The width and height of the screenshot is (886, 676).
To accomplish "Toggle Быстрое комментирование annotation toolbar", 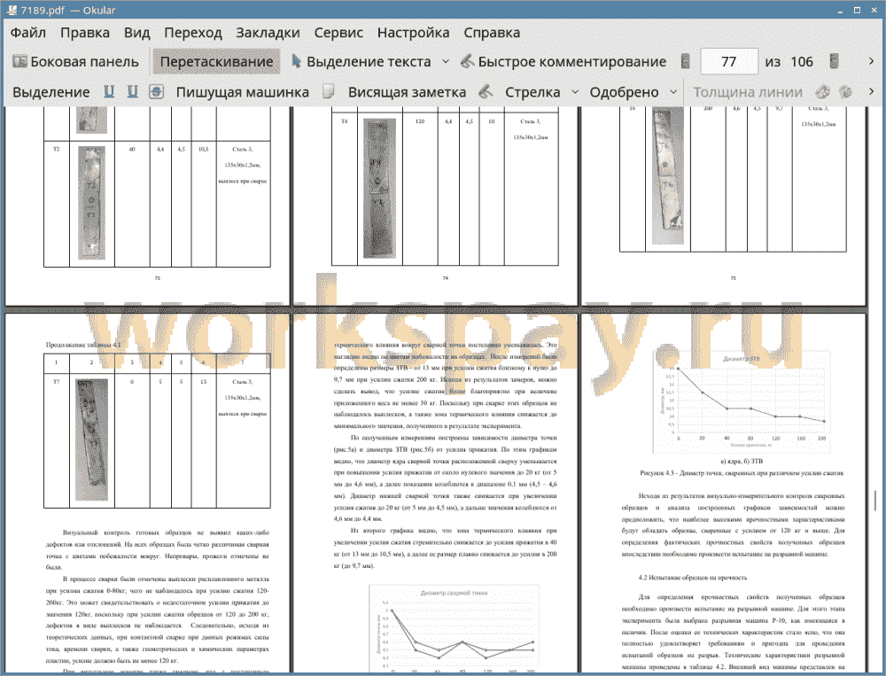I will pos(563,62).
